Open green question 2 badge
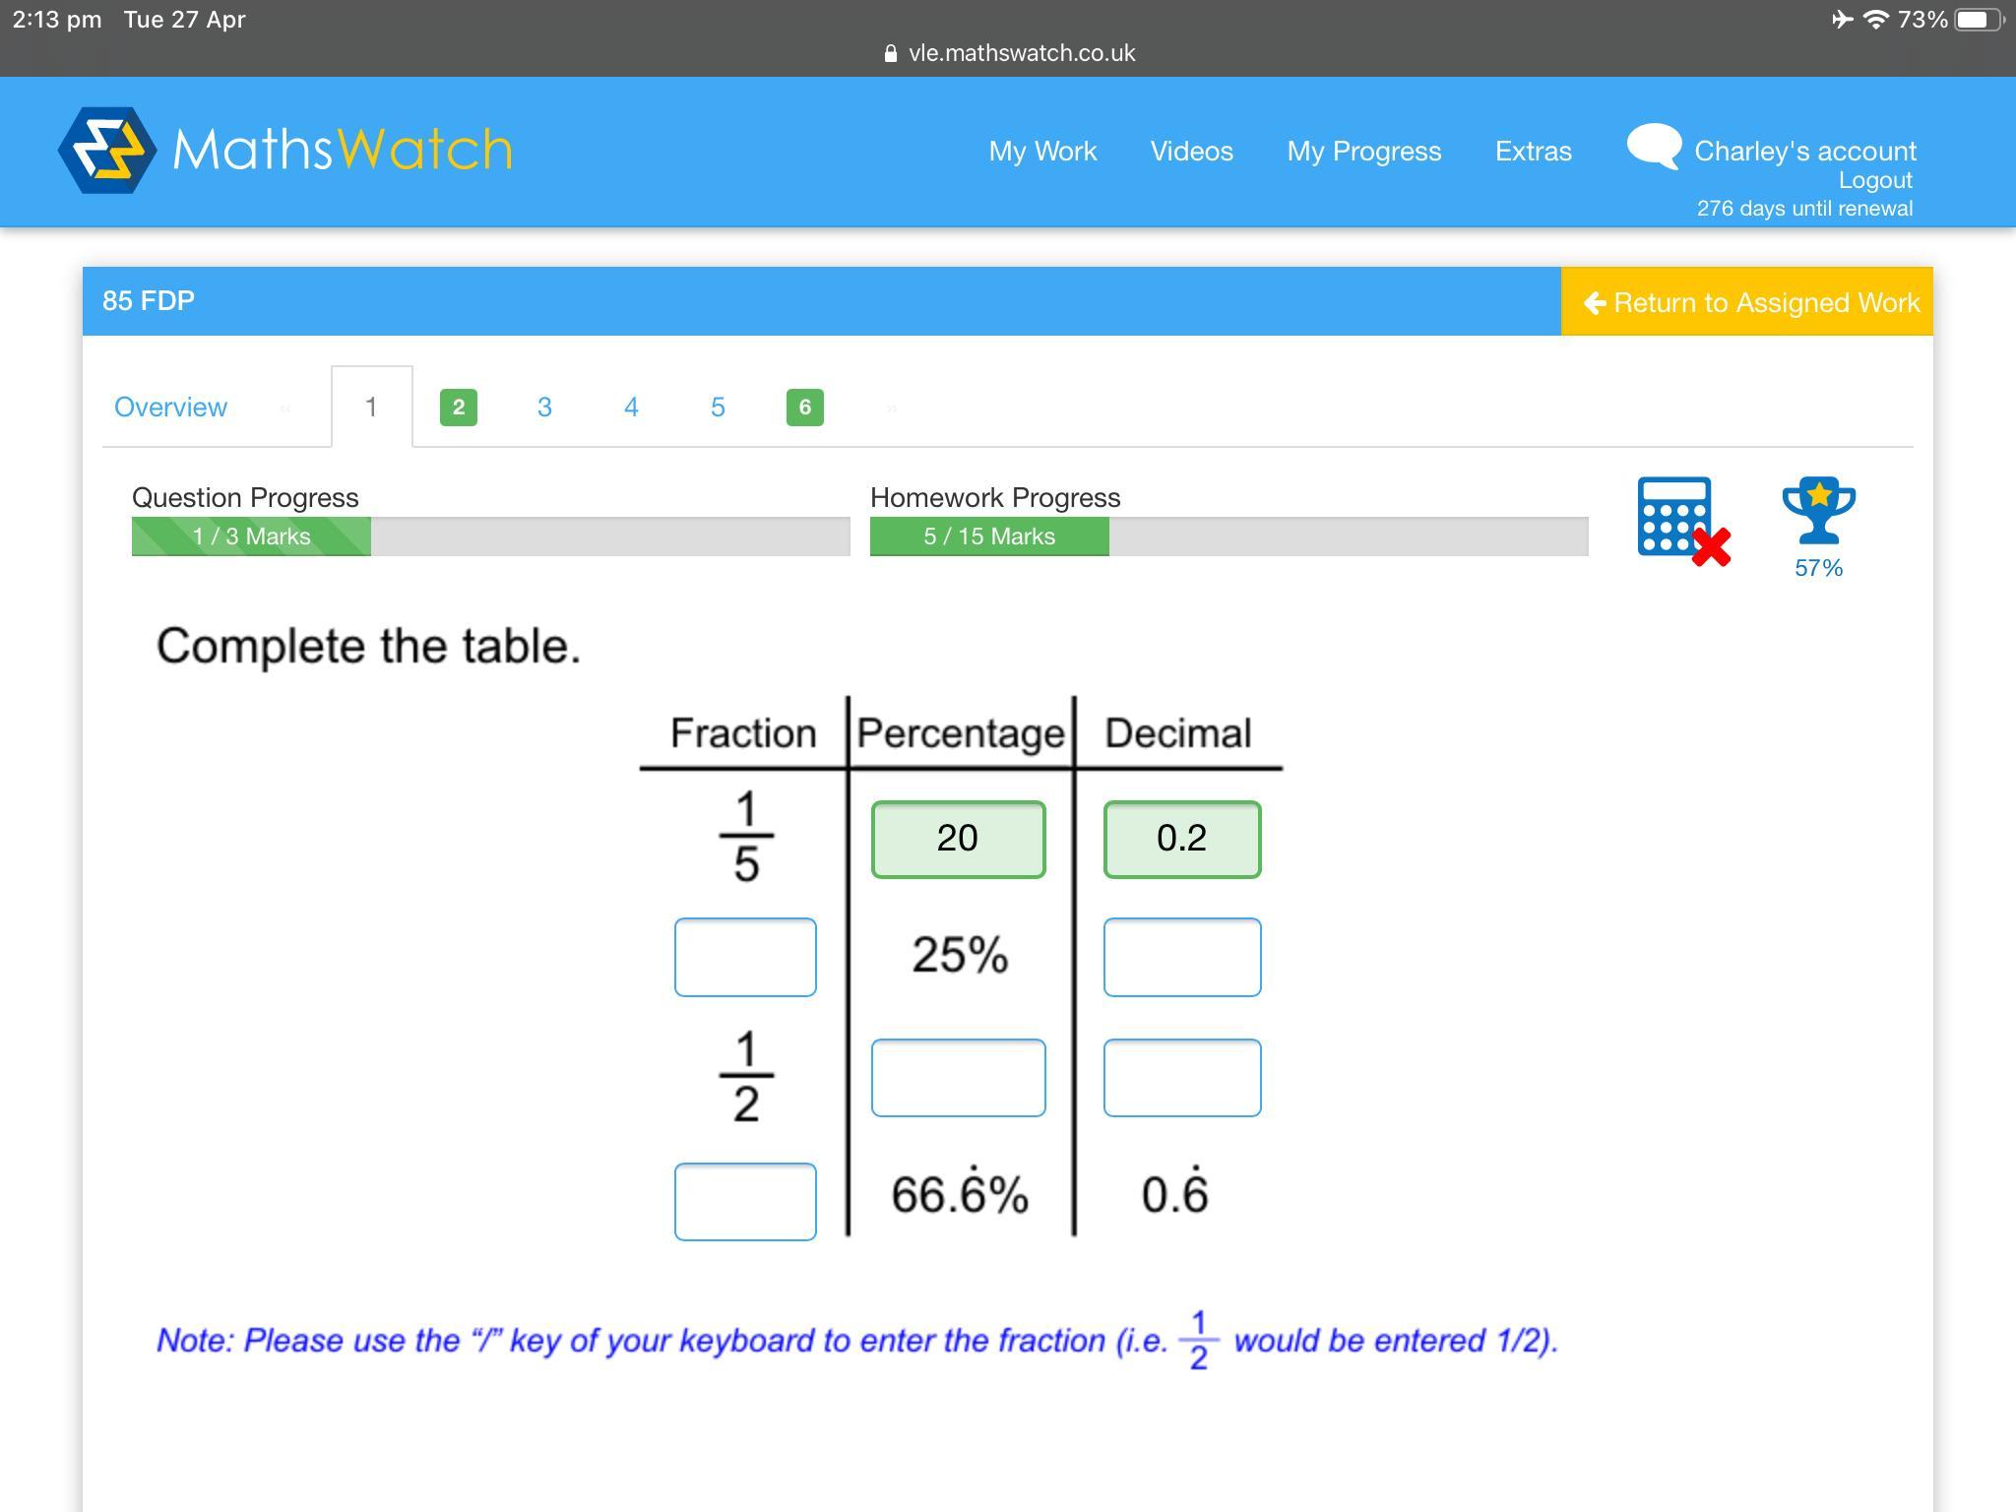Viewport: 2016px width, 1512px height. point(458,408)
